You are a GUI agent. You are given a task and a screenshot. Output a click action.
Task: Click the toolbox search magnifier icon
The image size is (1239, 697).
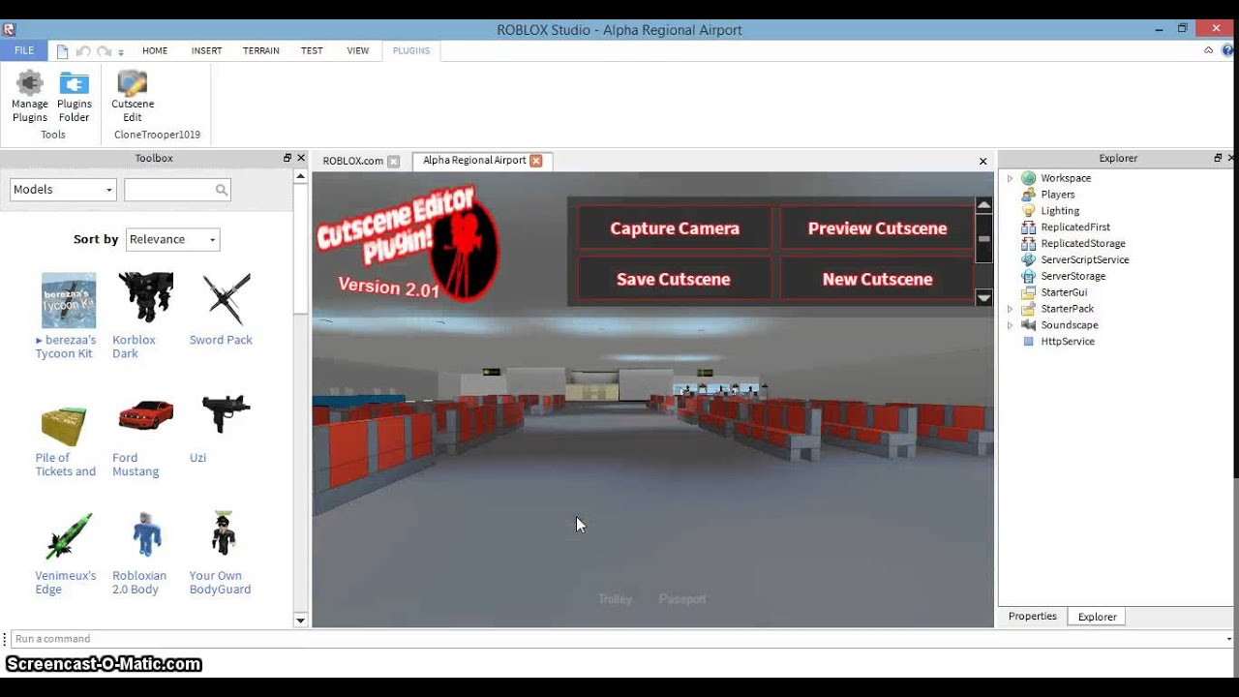[222, 190]
